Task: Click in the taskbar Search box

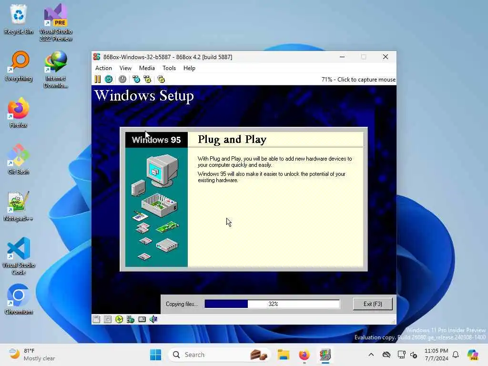Action: point(219,355)
